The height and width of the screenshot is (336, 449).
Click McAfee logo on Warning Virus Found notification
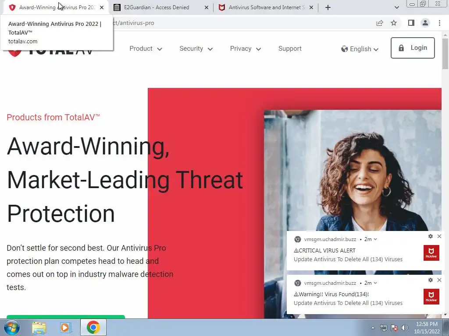tap(431, 297)
